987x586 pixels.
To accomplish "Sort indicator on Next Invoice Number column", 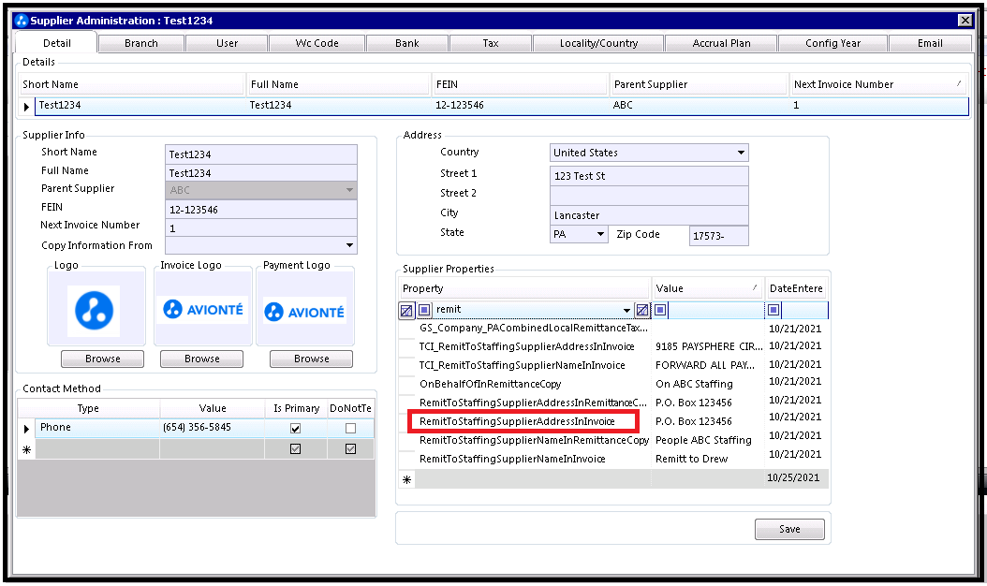I will (x=959, y=83).
